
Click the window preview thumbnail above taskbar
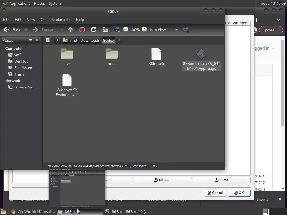coord(77,188)
